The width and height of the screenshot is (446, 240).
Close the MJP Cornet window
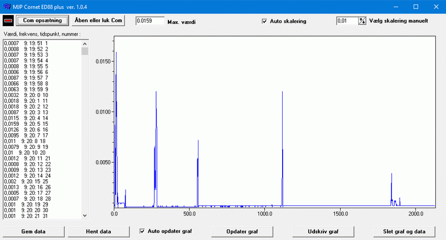pyautogui.click(x=436, y=7)
